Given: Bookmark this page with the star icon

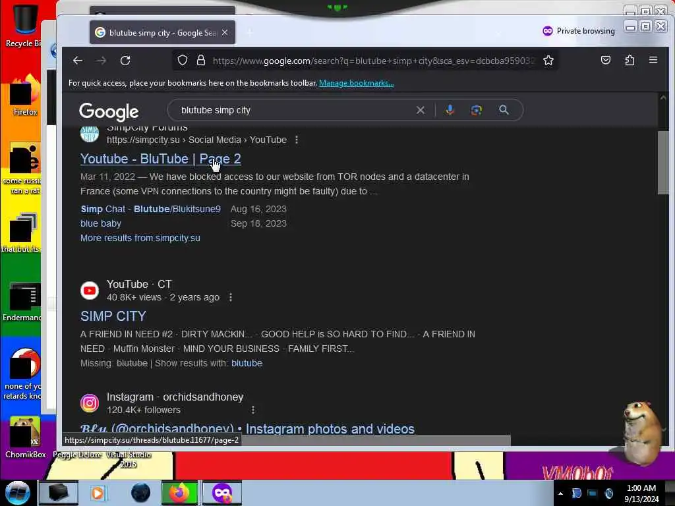Looking at the screenshot, I should pyautogui.click(x=548, y=60).
